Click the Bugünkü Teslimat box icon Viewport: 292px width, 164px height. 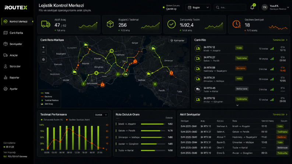110,24
